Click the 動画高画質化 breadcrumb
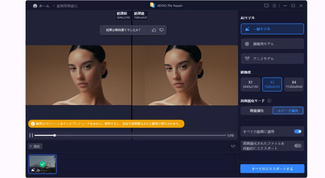This screenshot has height=178, width=325. tap(67, 6)
